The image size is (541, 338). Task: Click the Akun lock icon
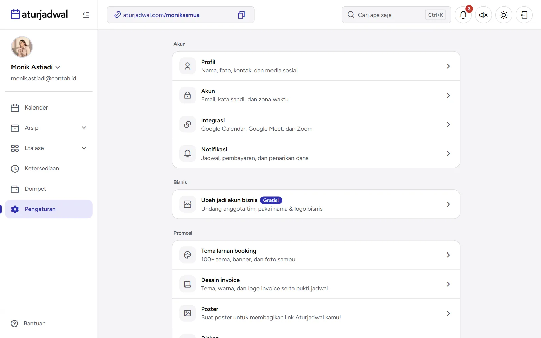(188, 95)
